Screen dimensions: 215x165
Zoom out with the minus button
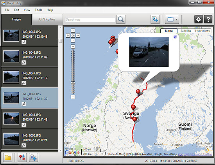pos(73,97)
